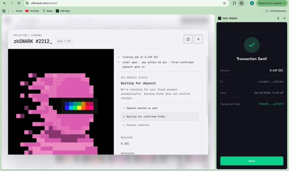
Task: Click the Done button in Noir Wallet
Action: coord(252,161)
